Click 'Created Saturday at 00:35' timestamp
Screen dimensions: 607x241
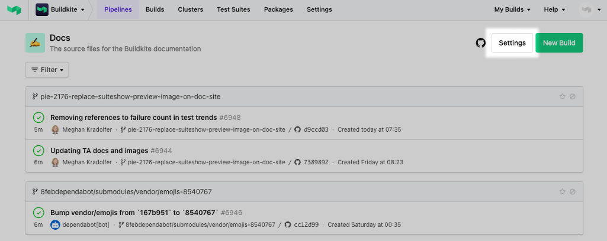click(x=364, y=224)
